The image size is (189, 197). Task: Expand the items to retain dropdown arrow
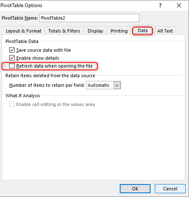117,85
